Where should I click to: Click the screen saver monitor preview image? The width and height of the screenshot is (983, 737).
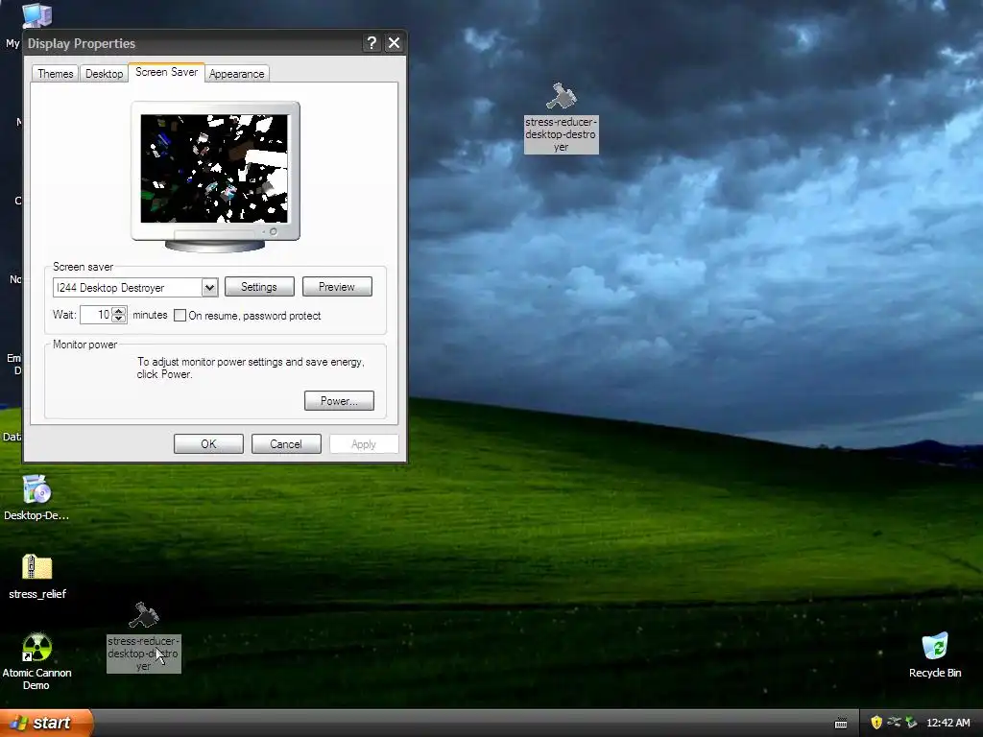click(214, 169)
